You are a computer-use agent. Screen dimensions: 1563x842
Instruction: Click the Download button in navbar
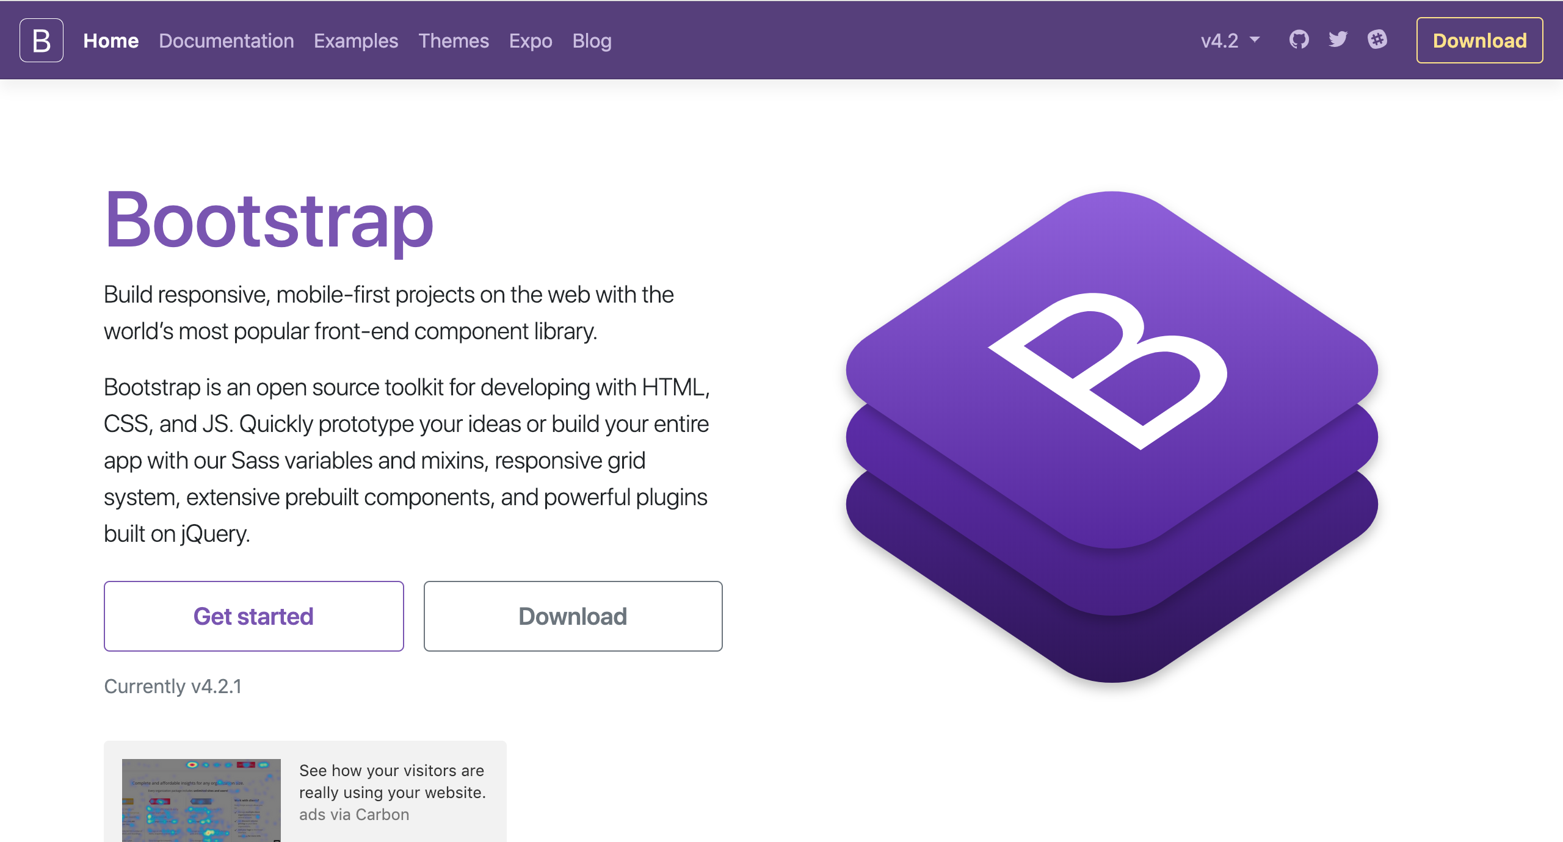[1480, 40]
